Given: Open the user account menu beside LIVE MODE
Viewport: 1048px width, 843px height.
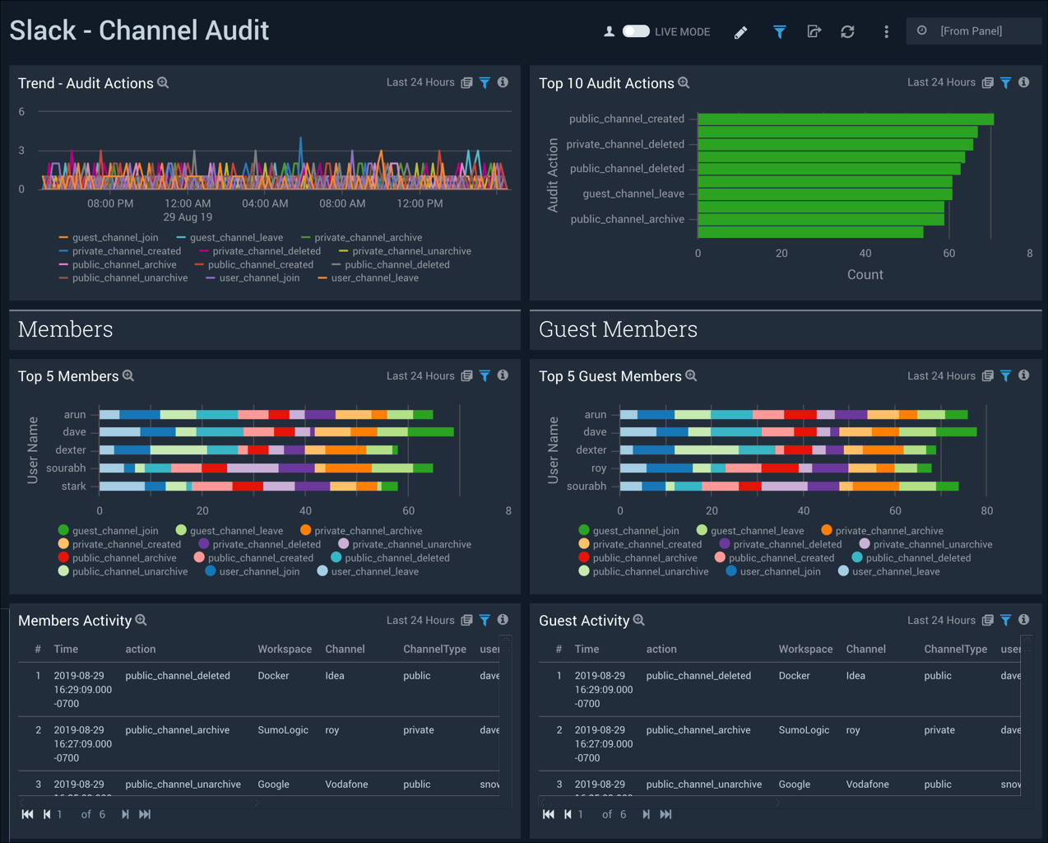Looking at the screenshot, I should 609,31.
